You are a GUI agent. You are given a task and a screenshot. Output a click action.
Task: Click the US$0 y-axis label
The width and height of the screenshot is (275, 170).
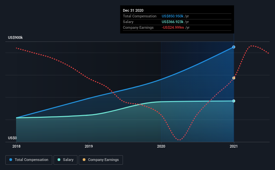pyautogui.click(x=12, y=138)
